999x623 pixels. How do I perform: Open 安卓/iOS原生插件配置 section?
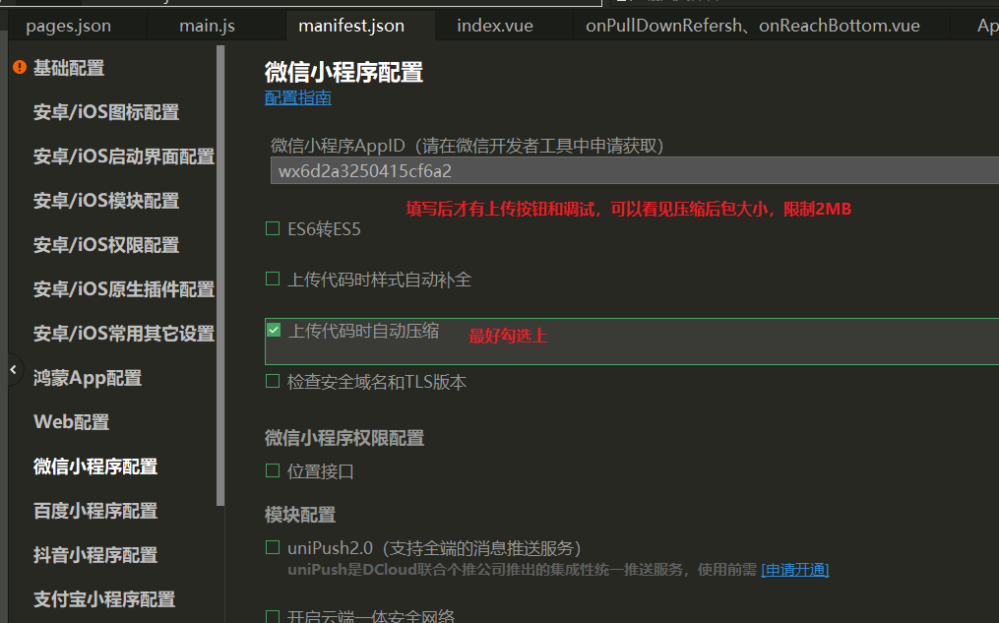(124, 289)
